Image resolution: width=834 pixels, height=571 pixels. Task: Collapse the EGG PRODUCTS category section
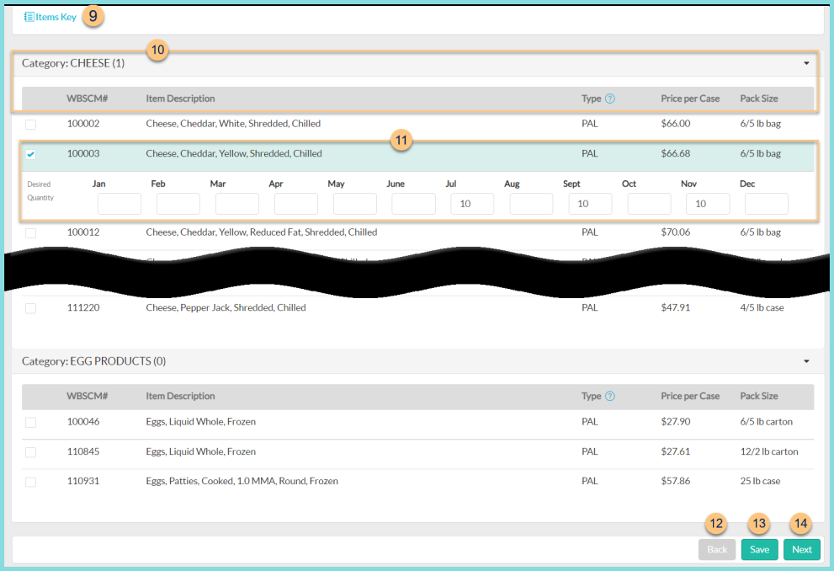[x=805, y=360]
